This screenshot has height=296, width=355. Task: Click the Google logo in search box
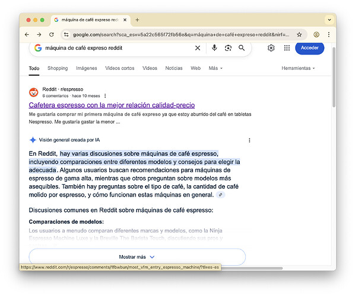click(x=38, y=48)
